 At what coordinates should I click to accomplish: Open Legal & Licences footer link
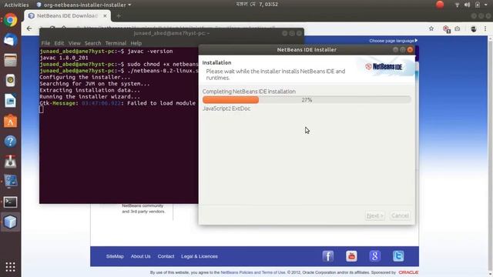[x=200, y=256]
